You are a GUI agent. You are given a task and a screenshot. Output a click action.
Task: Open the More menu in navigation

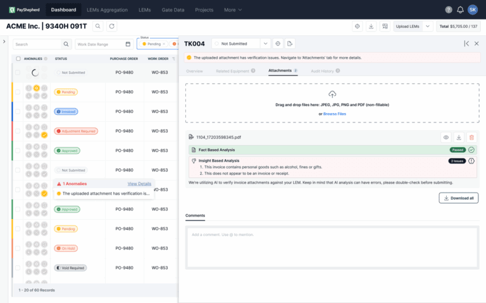tap(233, 9)
